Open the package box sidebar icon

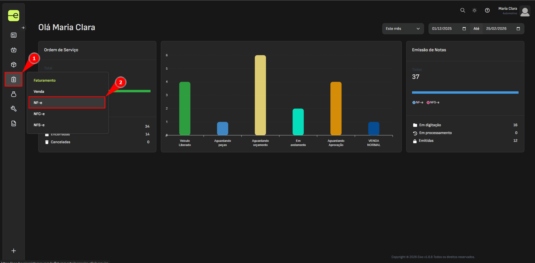(13, 65)
